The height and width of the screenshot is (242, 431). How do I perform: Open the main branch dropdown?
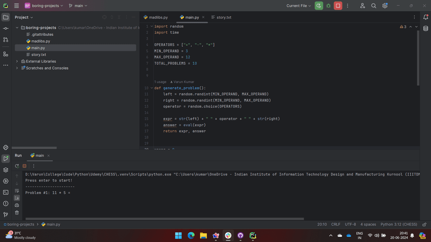tap(78, 6)
